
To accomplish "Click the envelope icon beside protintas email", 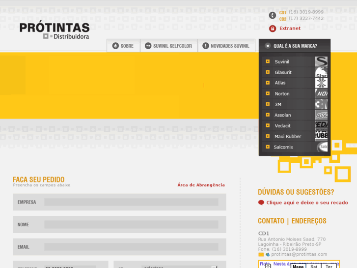I will point(261,255).
